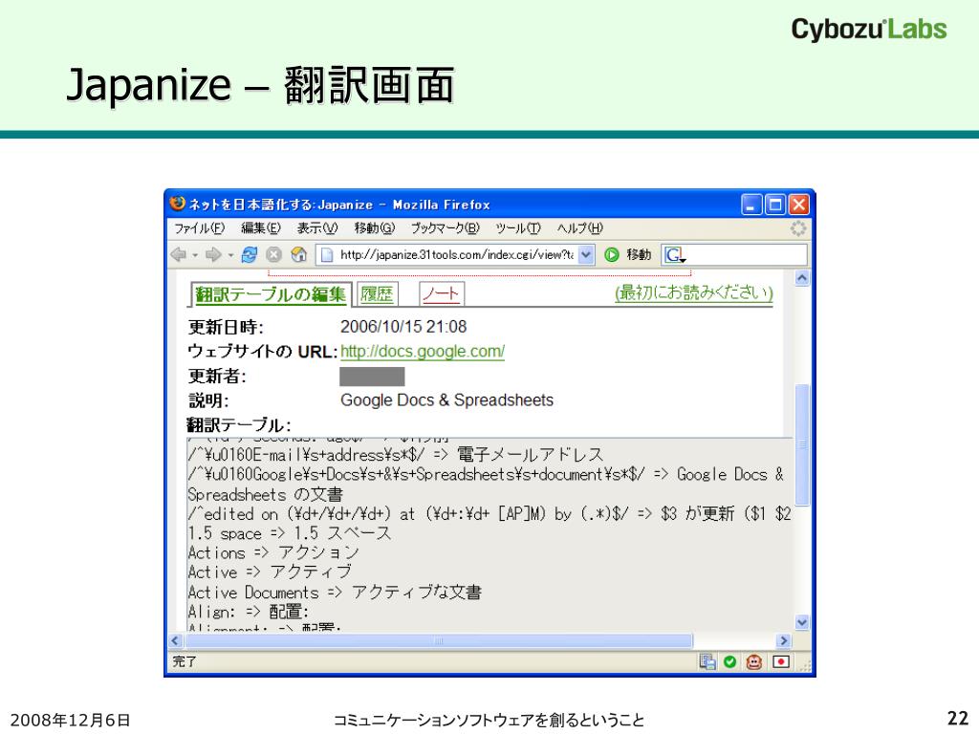Reload the page with the refresh icon
This screenshot has width=979, height=734.
(250, 254)
